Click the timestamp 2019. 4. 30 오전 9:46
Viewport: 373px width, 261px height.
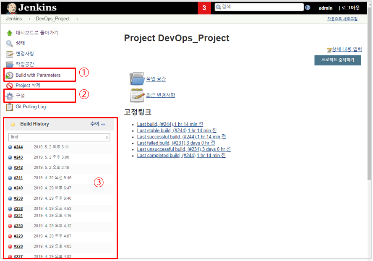52,178
